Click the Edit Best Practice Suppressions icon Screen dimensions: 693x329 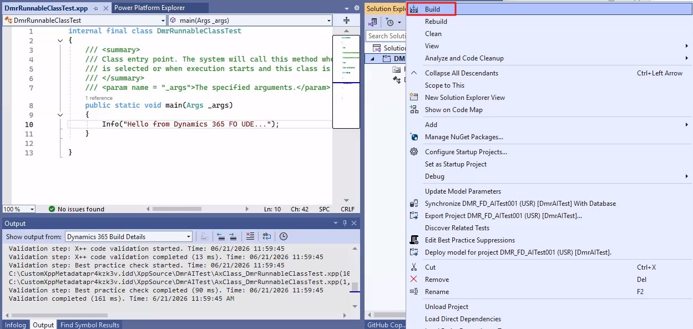(414, 240)
